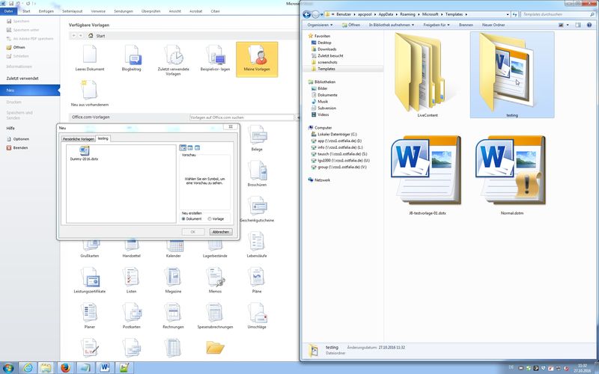
Task: Choose the Dokument radio button
Action: [x=184, y=218]
